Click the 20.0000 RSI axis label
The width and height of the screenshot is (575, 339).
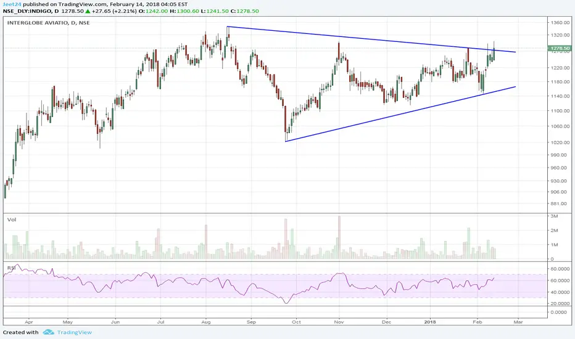tap(560, 303)
